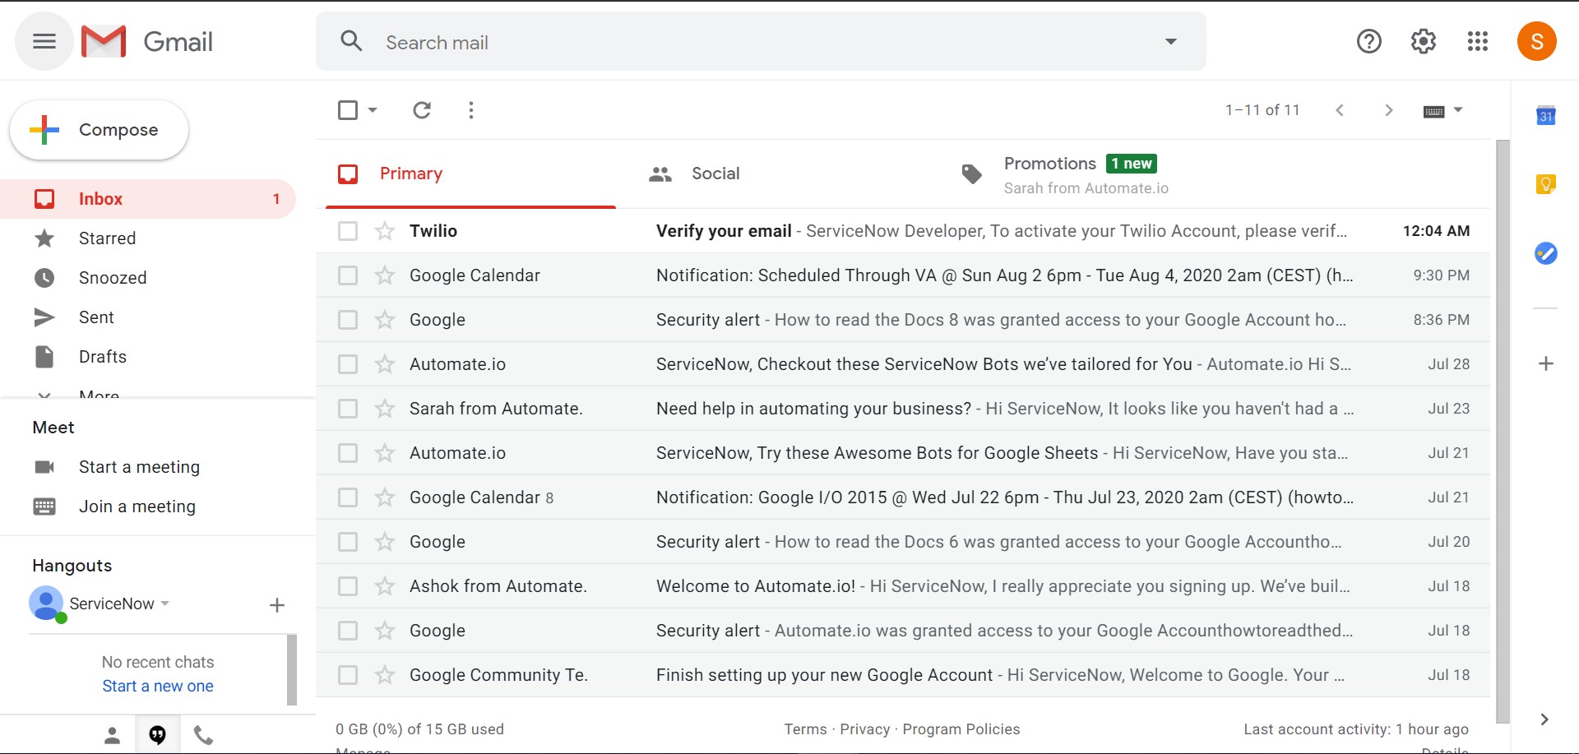Click the Compose button
This screenshot has height=754, width=1579.
click(x=99, y=129)
